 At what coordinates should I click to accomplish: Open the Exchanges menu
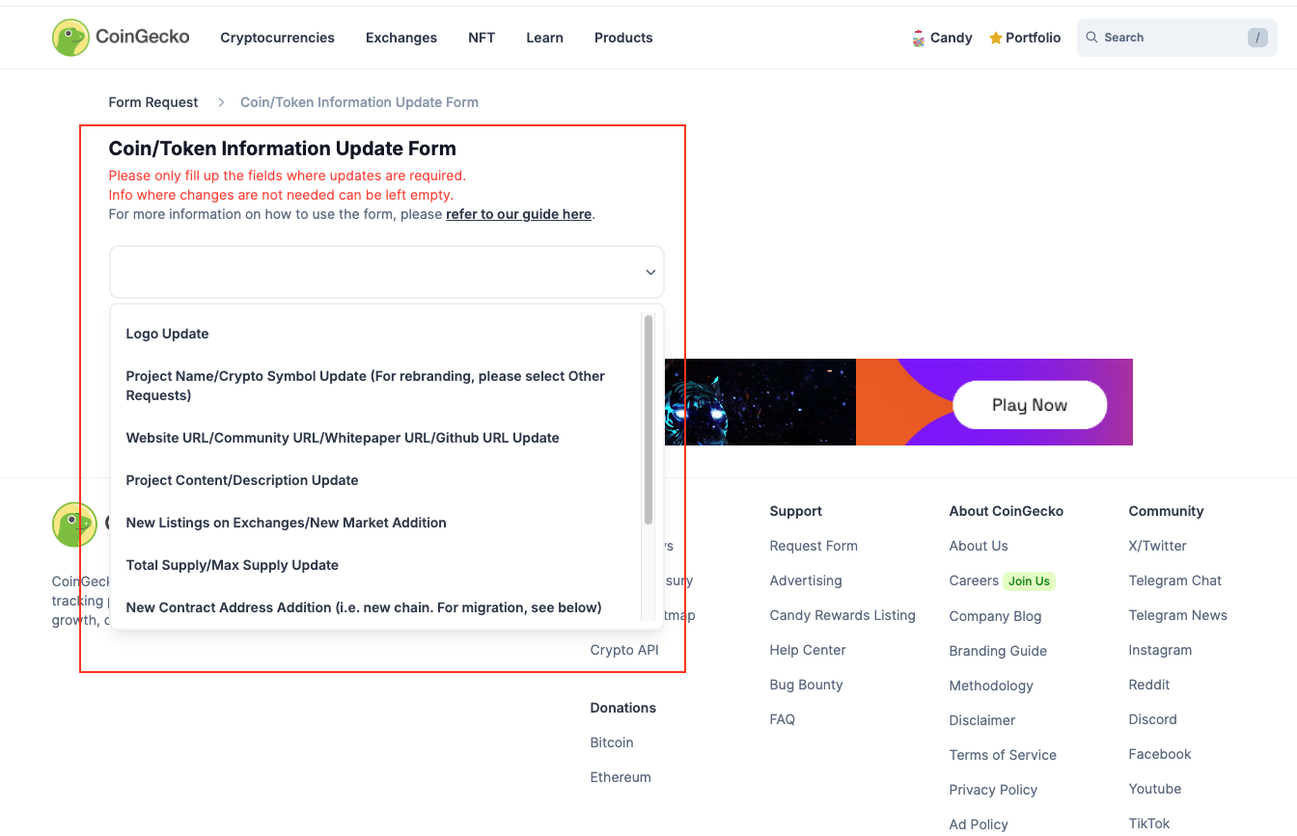(x=401, y=38)
